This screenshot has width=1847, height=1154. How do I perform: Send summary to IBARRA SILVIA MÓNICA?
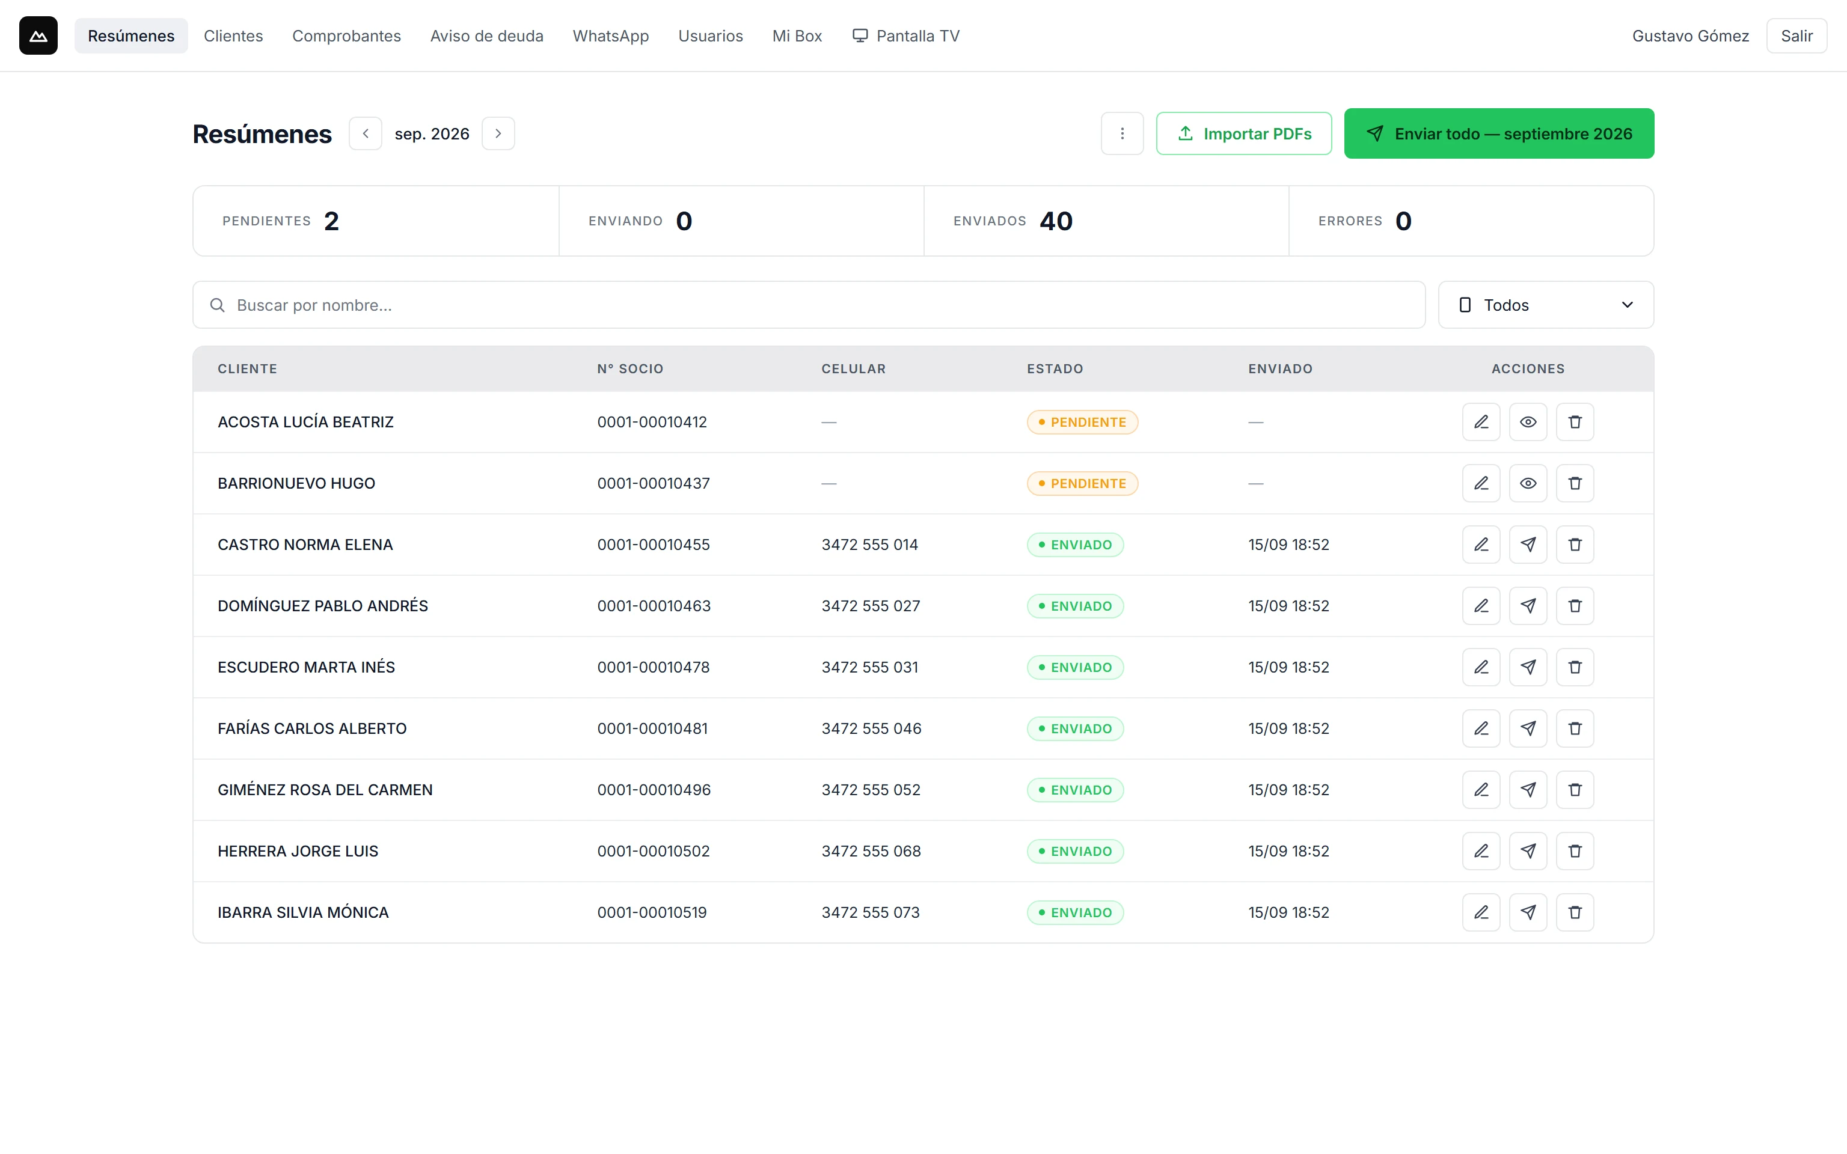(1527, 912)
